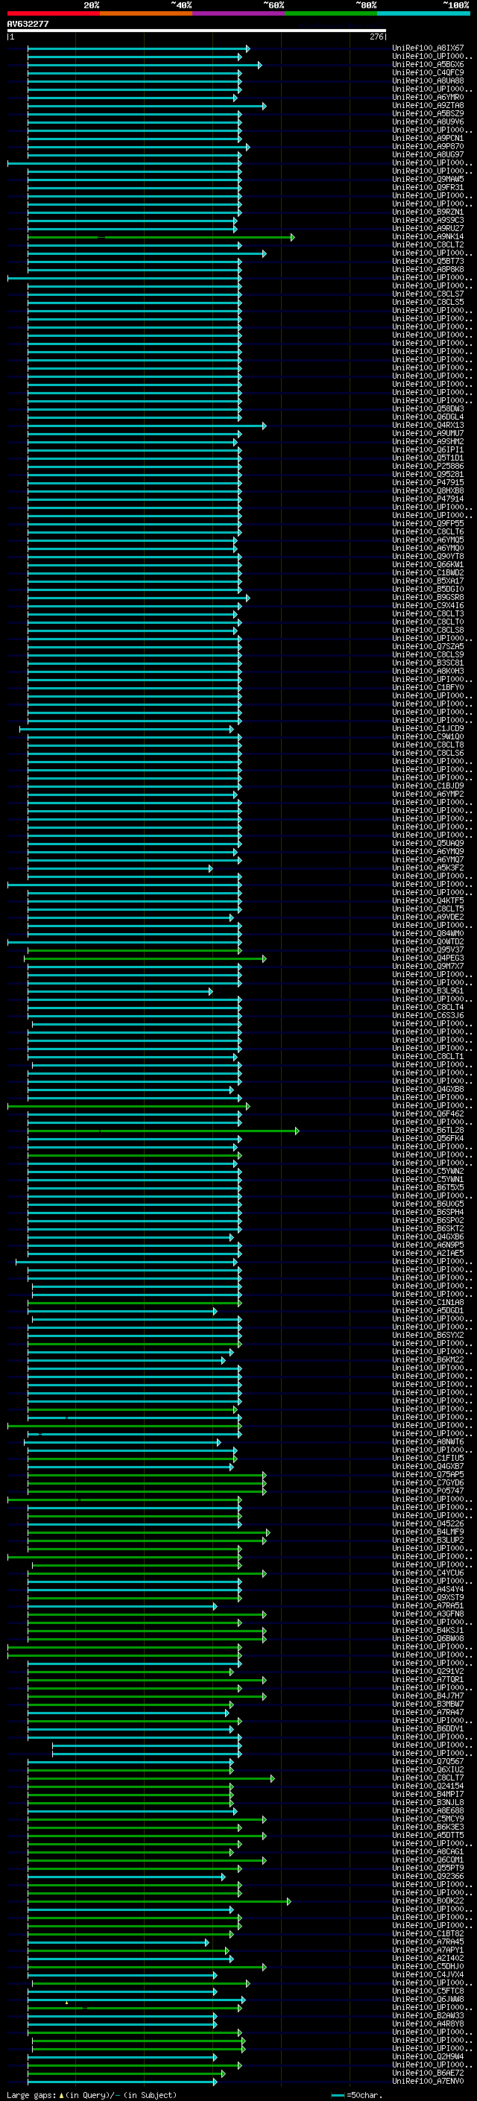Select hit label UniRef100_C8CLS7
The height and width of the screenshot is (2101, 477).
tap(428, 294)
